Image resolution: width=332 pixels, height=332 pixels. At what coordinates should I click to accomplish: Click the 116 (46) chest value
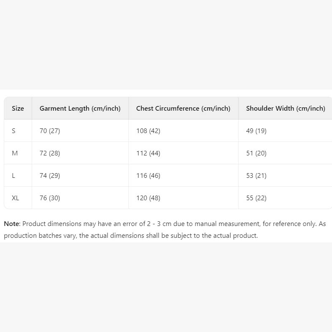pyautogui.click(x=148, y=176)
